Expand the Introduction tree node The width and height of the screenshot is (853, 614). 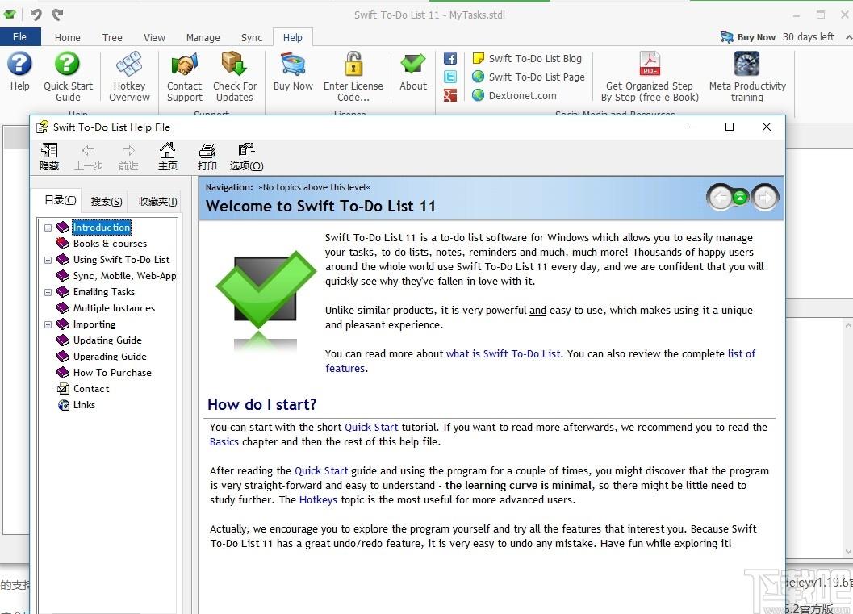(x=48, y=228)
